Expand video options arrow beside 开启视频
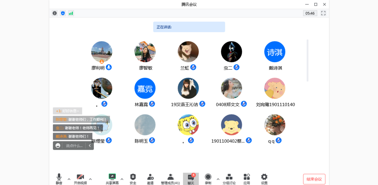378x185 pixels. [90, 179]
